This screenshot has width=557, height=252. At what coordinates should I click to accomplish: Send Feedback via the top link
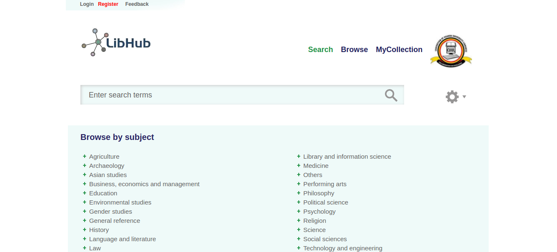[x=137, y=4]
